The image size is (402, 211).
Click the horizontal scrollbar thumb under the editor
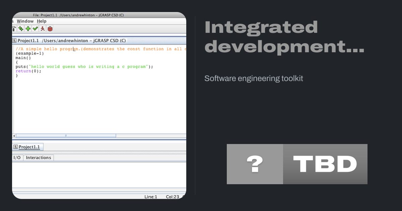coord(66,136)
